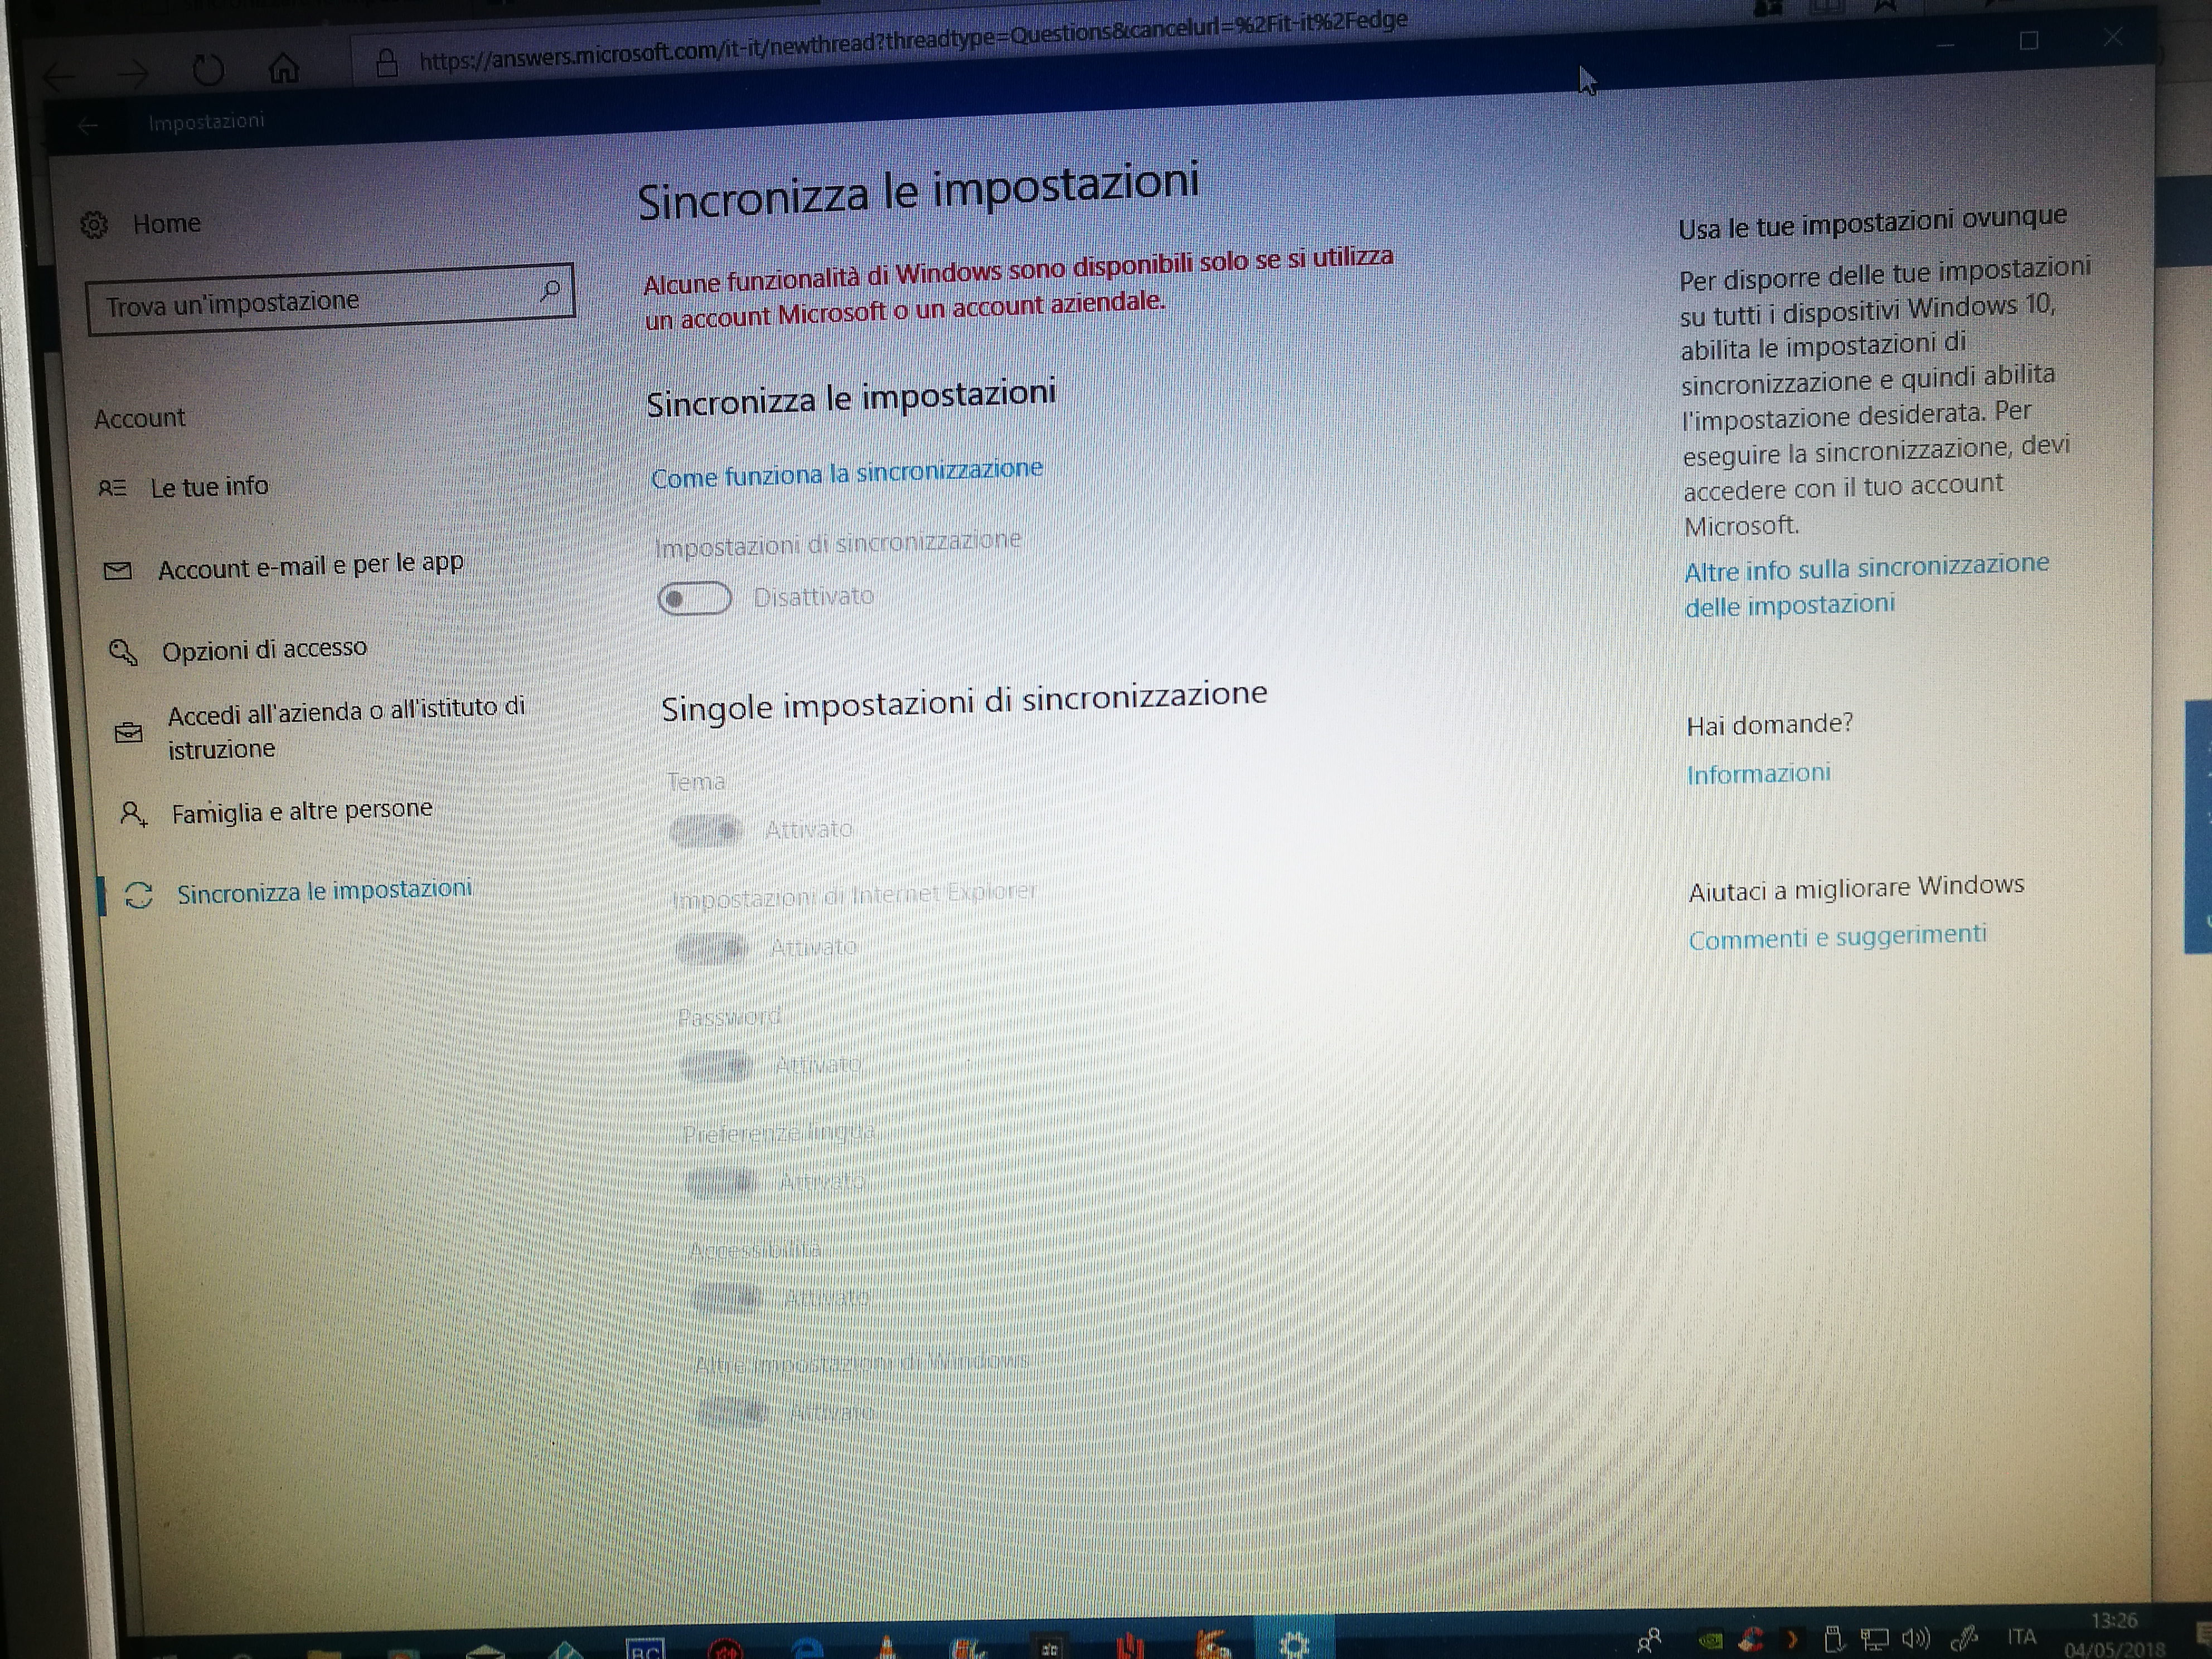This screenshot has width=2212, height=1659.
Task: Open volume icon in system tray
Action: [1914, 1638]
